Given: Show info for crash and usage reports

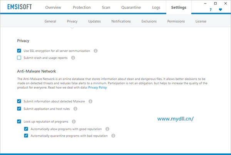Looking at the screenshot, I should pyautogui.click(x=73, y=58).
